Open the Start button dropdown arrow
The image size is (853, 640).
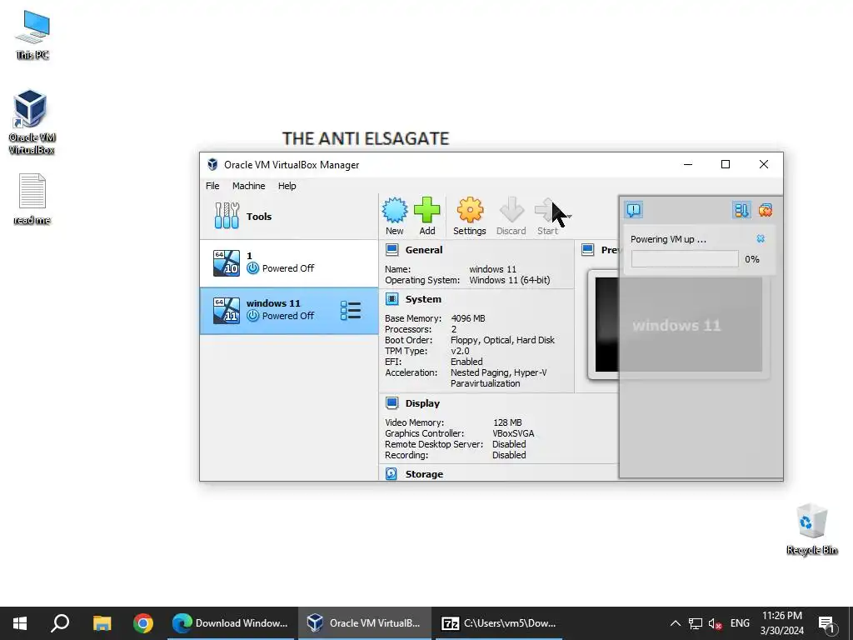point(569,216)
